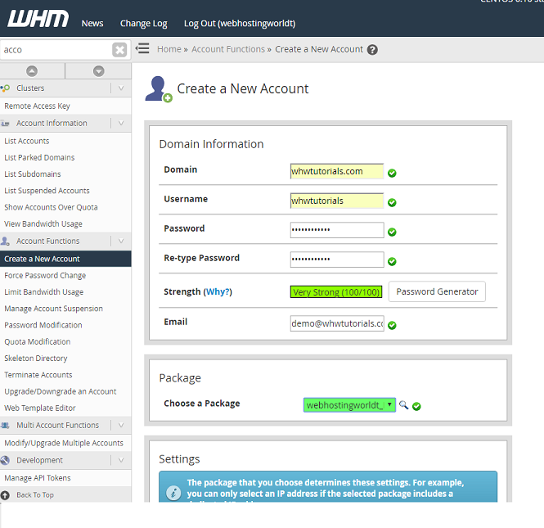The height and width of the screenshot is (528, 544).
Task: Open List Suspended Accounts in sidebar
Action: 47,191
